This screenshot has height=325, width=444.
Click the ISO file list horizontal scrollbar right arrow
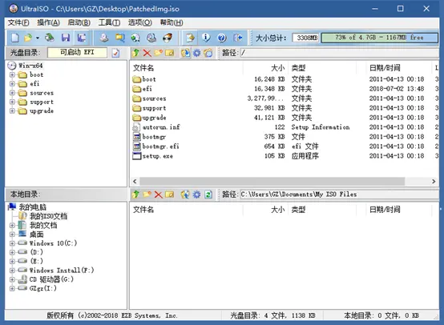point(434,181)
